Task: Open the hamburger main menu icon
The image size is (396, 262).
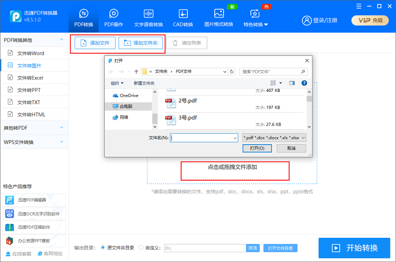Action: coord(359,6)
